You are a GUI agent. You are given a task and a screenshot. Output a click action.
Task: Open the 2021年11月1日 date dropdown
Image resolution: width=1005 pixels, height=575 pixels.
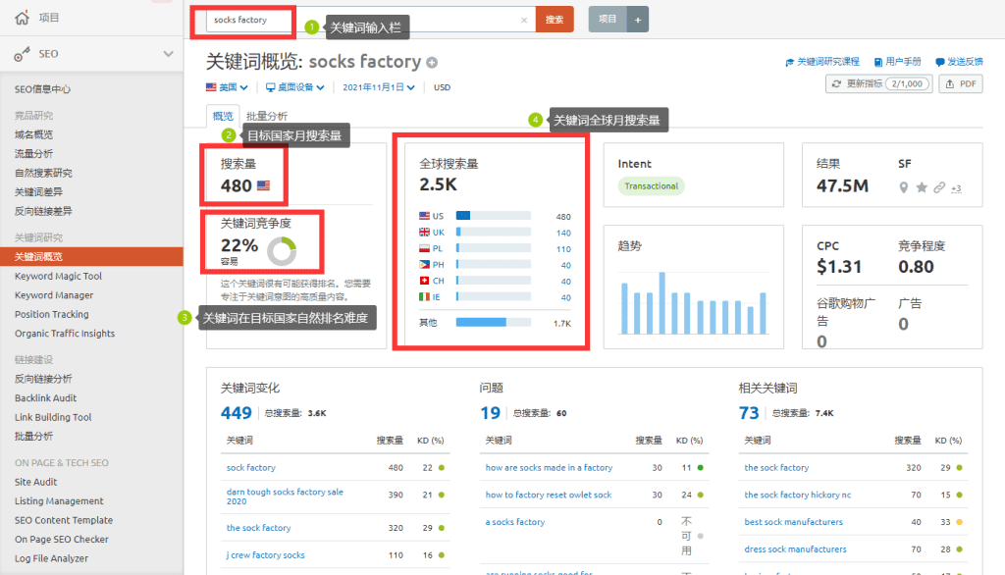379,87
